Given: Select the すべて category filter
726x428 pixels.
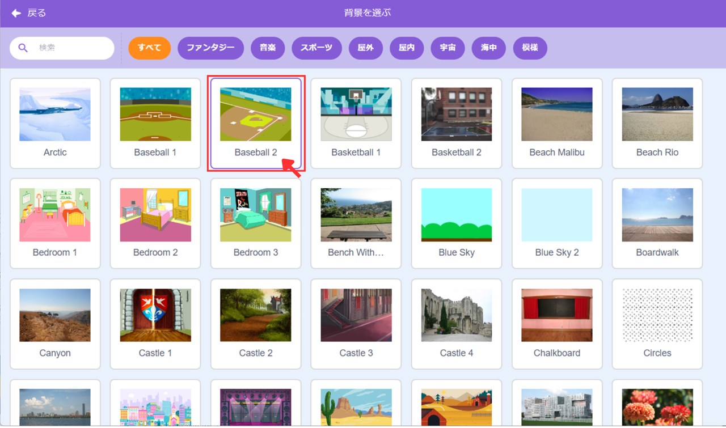Looking at the screenshot, I should pyautogui.click(x=149, y=48).
